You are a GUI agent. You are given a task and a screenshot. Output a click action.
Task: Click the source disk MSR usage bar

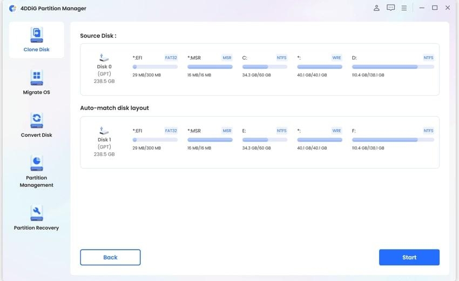coord(210,67)
